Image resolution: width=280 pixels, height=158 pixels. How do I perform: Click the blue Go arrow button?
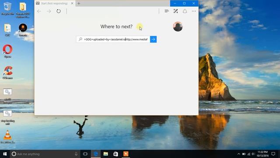(154, 39)
